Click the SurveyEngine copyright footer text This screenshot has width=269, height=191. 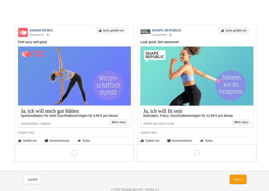tap(135, 189)
